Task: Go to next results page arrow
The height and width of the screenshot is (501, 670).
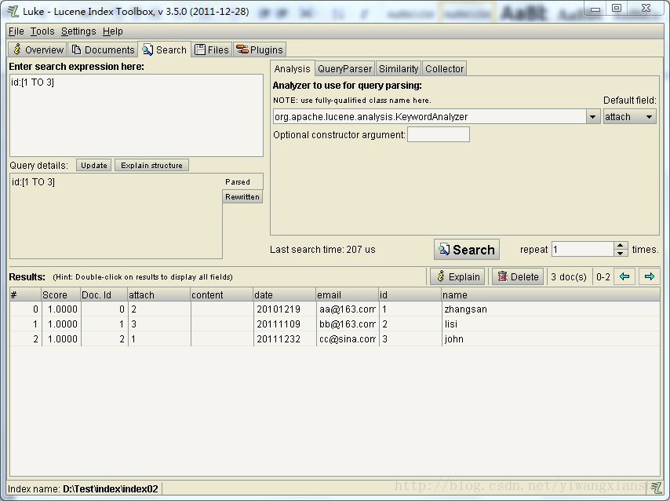Action: (650, 276)
